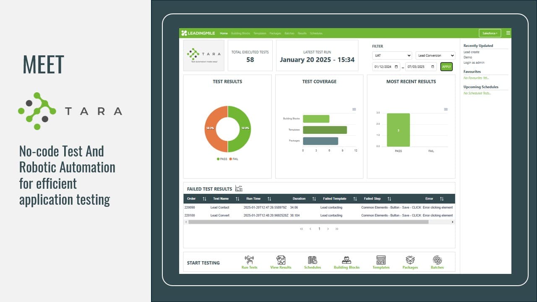Click the Packages box icon in Start Testing

click(x=410, y=260)
